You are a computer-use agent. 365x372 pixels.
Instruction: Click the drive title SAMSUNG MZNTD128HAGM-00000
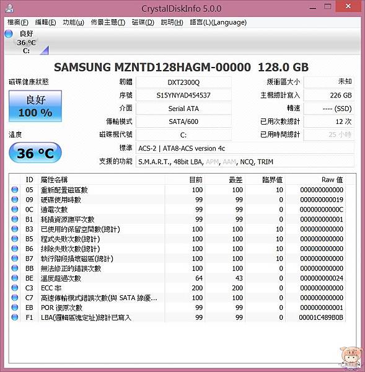(x=152, y=67)
